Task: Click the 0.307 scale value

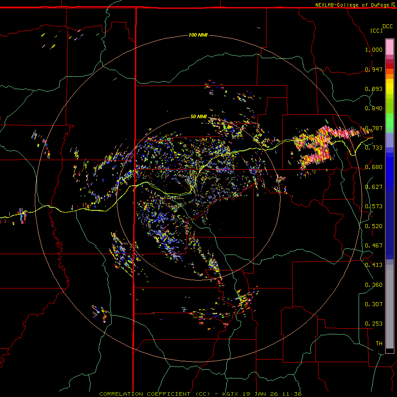Action: 374,304
